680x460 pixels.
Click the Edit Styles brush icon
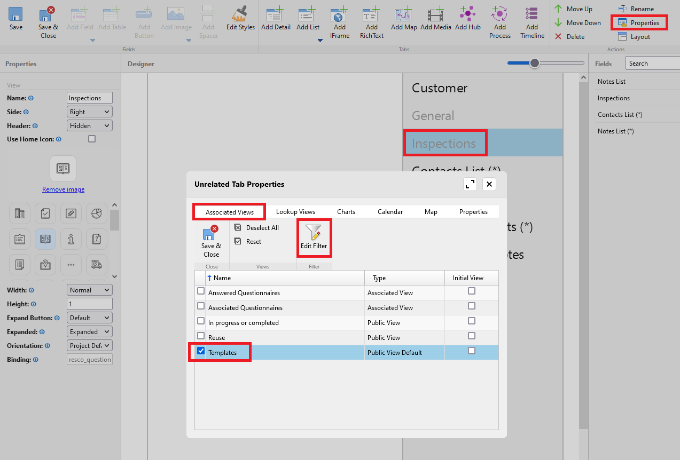pyautogui.click(x=240, y=14)
